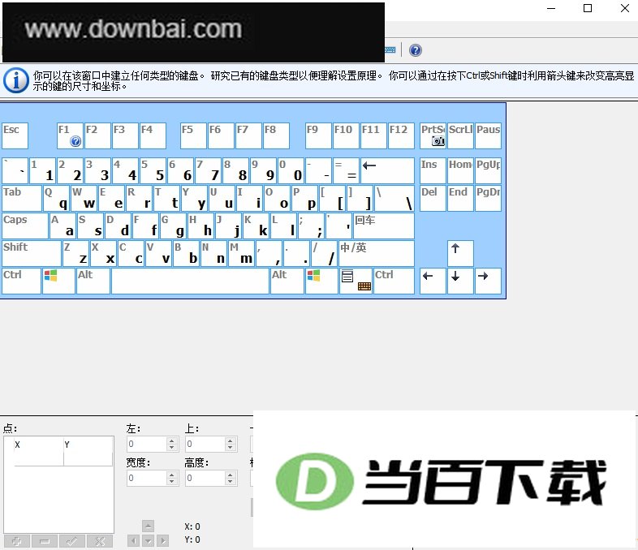Increase the 高度 (height) value spinner
638x550 pixels.
(231, 475)
